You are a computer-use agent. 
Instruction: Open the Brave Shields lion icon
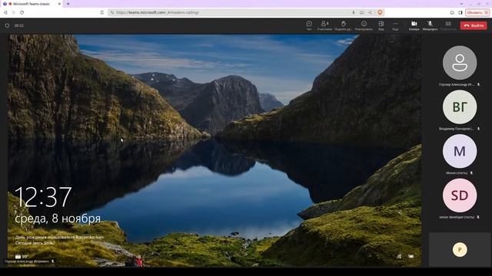tap(380, 12)
